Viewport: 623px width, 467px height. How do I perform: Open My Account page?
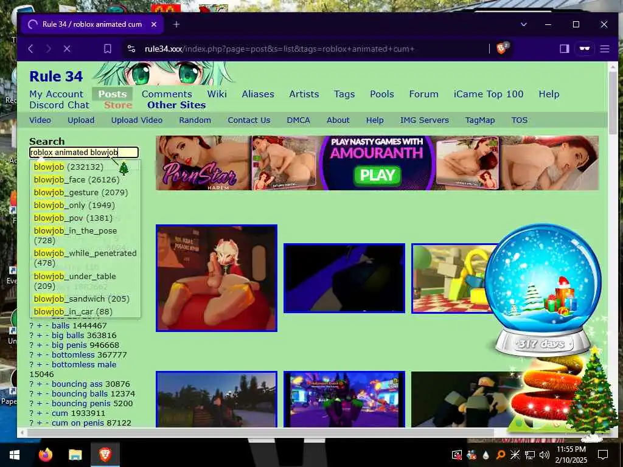pyautogui.click(x=57, y=94)
